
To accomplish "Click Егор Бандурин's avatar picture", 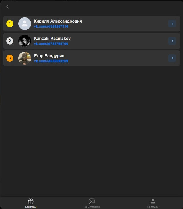I will 25,58.
